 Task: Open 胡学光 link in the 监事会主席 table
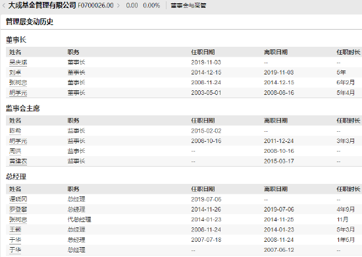click(x=18, y=141)
